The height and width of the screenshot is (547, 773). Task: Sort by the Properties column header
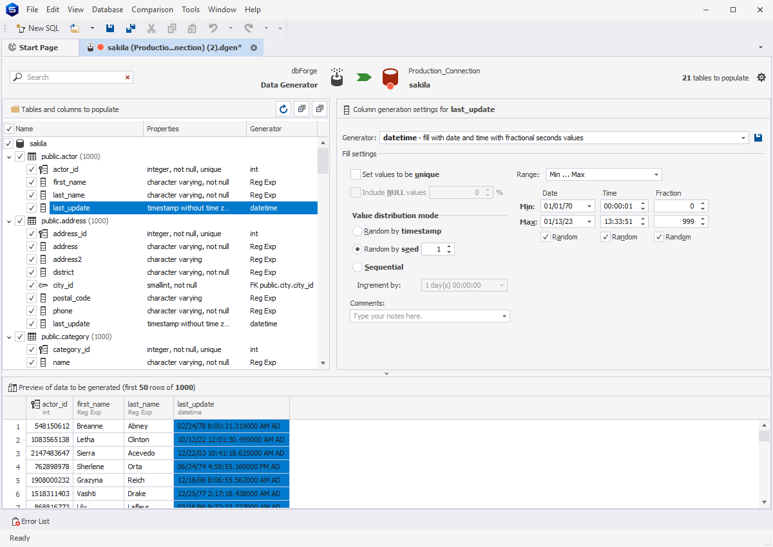click(195, 129)
